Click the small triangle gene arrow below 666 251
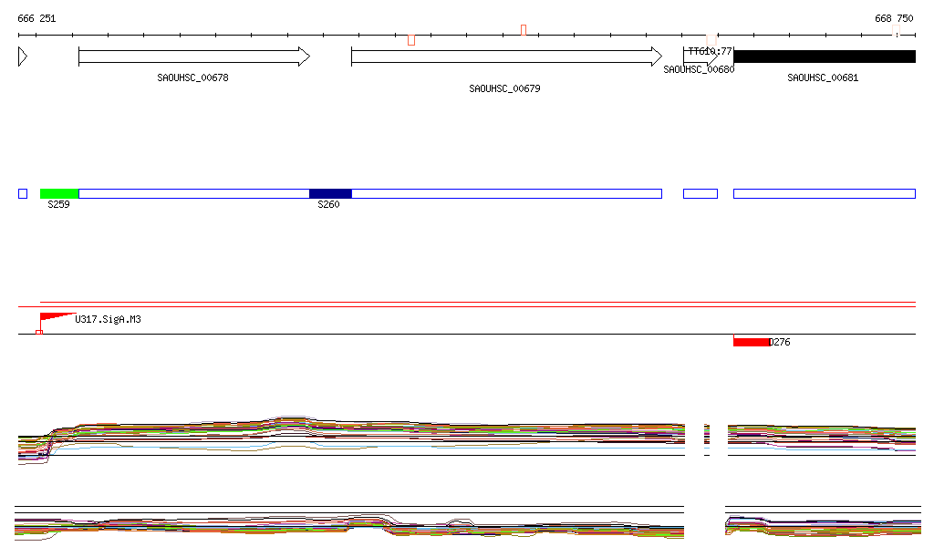 coord(23,57)
